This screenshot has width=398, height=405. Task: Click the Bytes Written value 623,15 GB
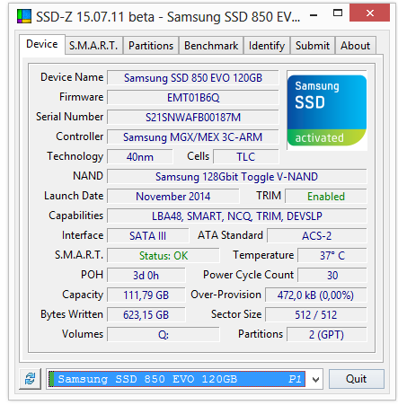(x=146, y=315)
